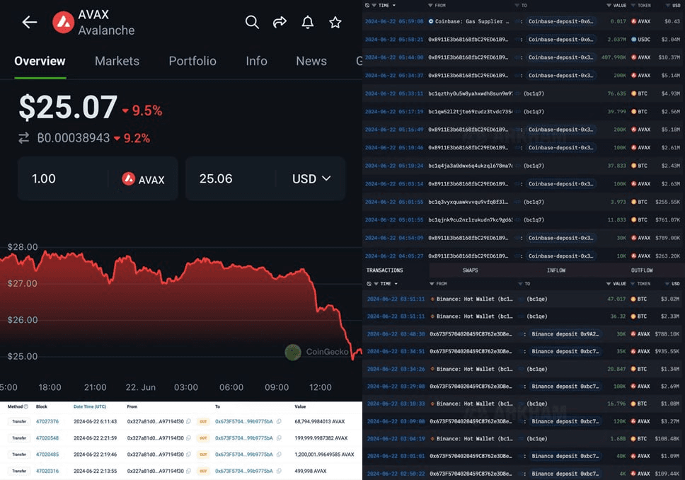
Task: Click the FROM filter icon under the Transactions tab
Action: point(432,284)
